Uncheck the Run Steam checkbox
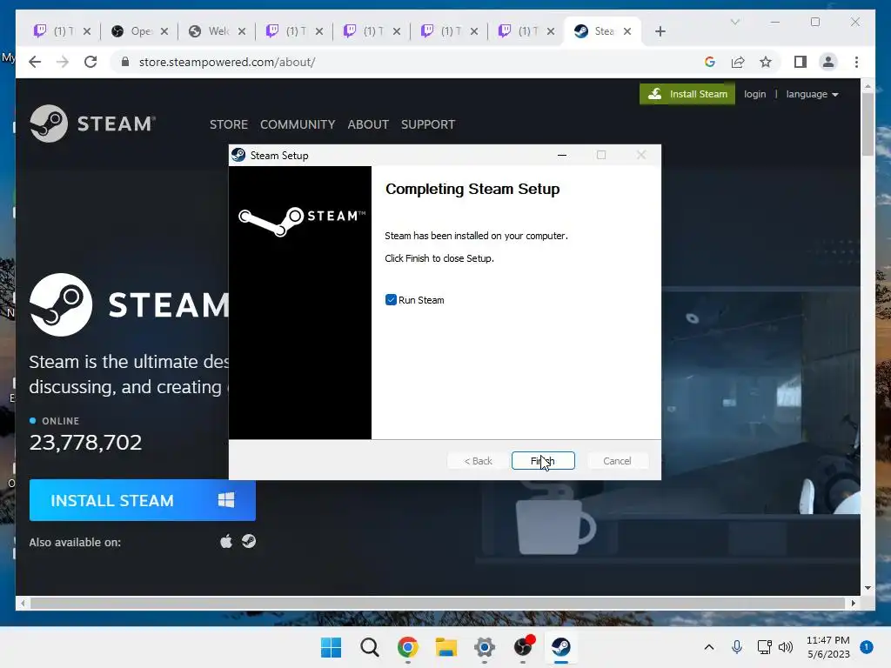 click(391, 300)
